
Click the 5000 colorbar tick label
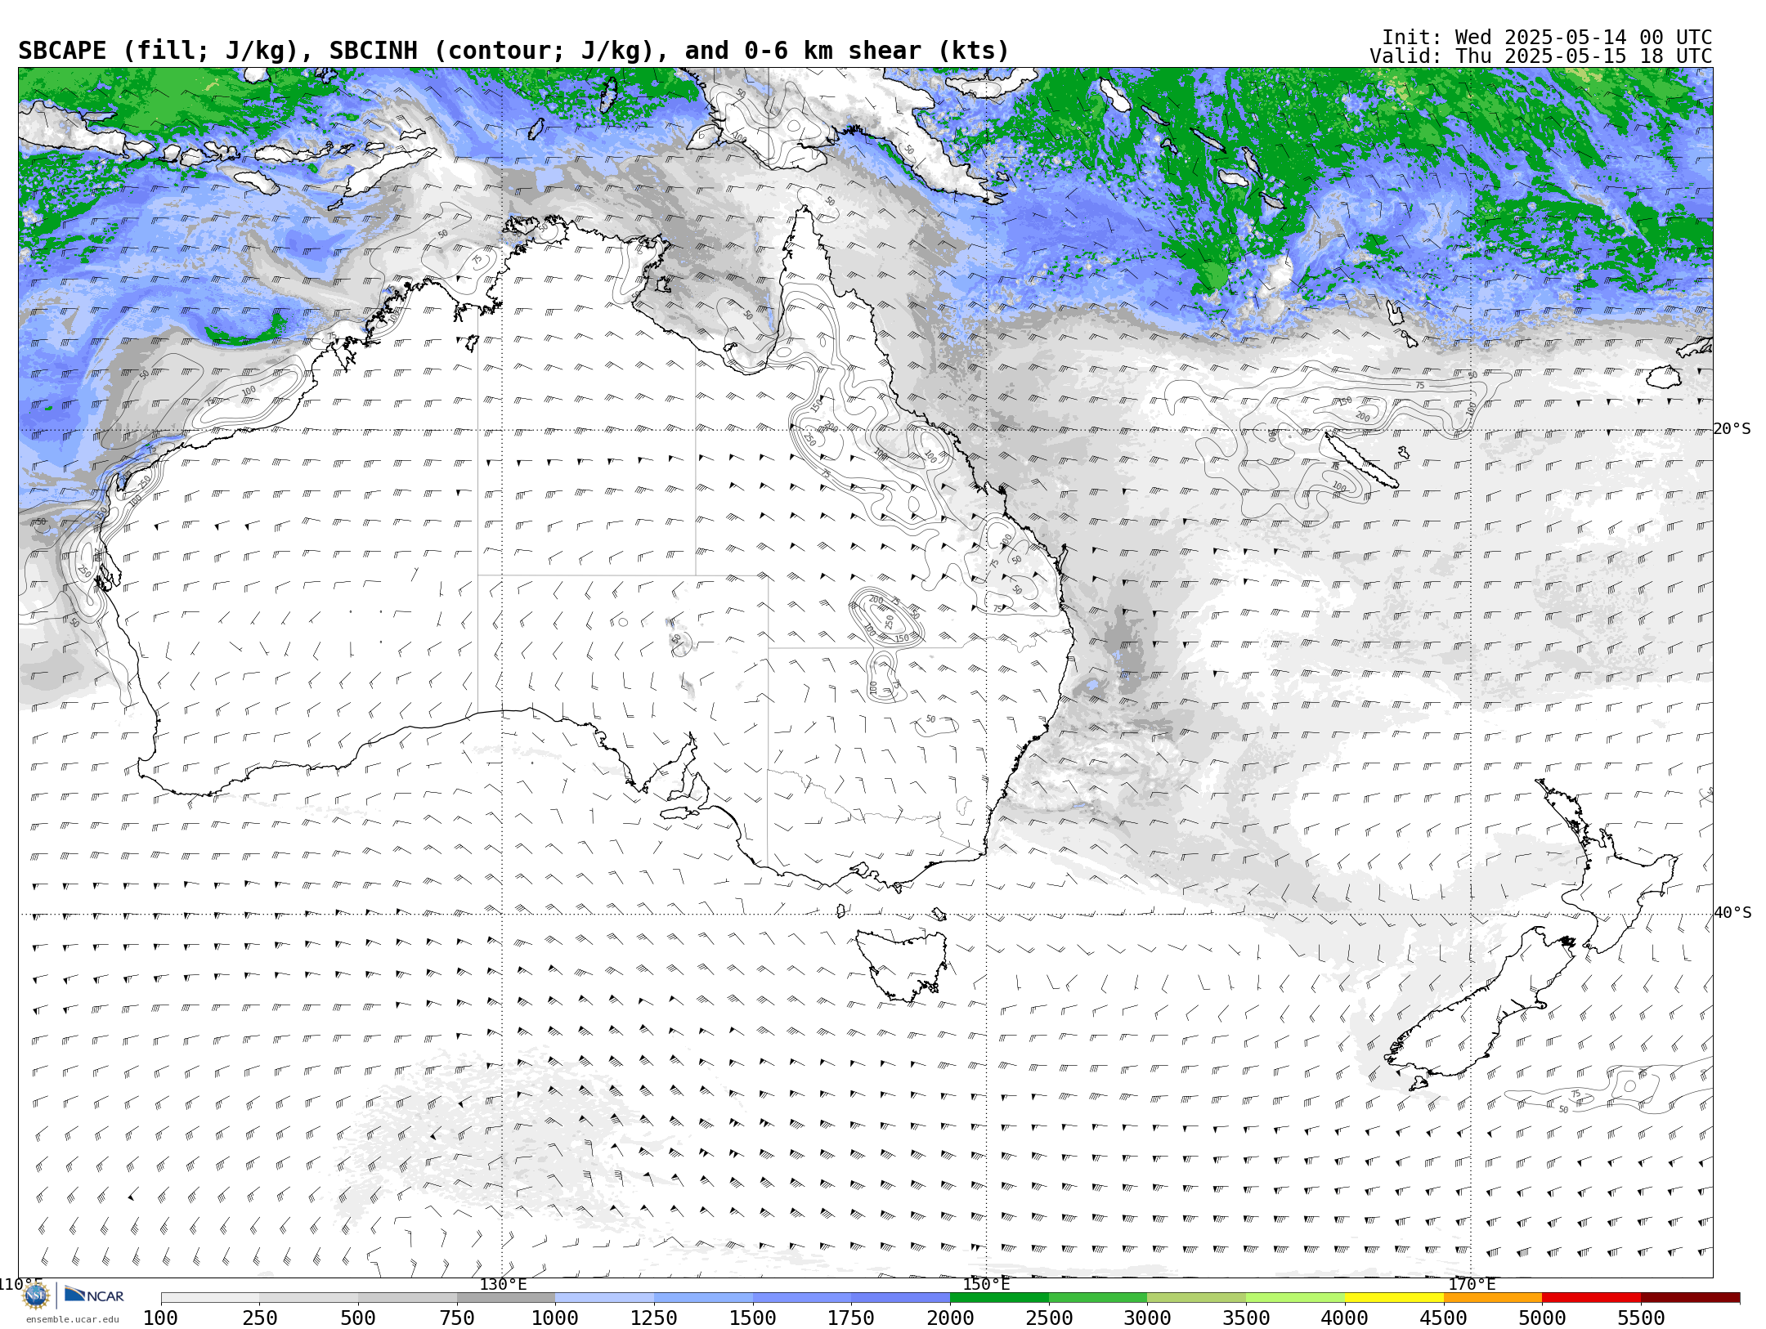[x=1542, y=1318]
